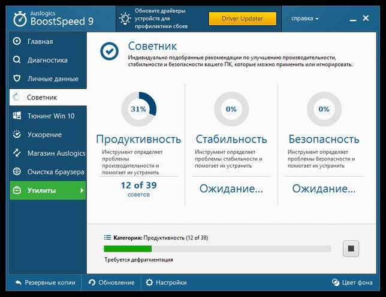The width and height of the screenshot is (386, 297).
Task: Click the Личные данные shield icon
Action: tap(17, 78)
